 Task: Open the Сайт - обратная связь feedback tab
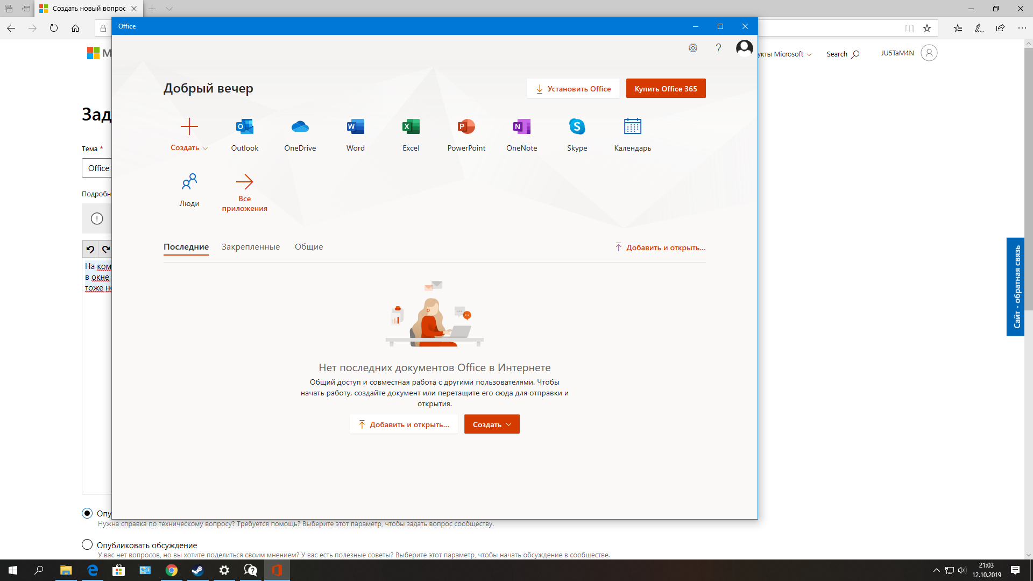point(1016,287)
